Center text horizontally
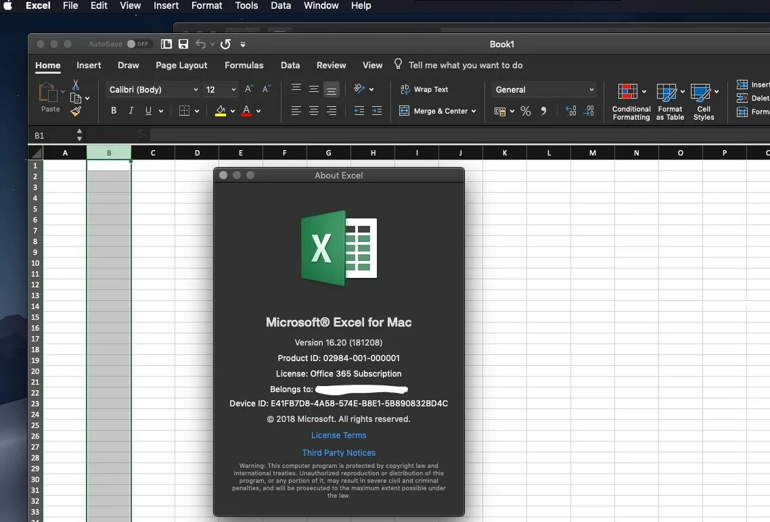Screen dimensions: 770x522 click(314, 111)
